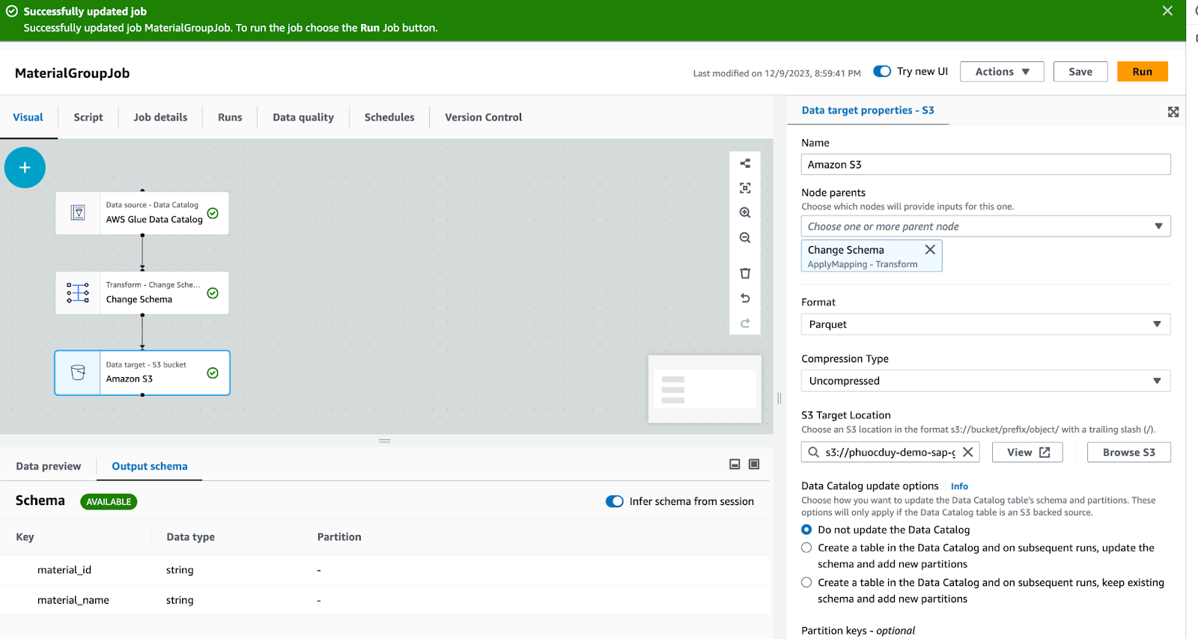Image resolution: width=1198 pixels, height=639 pixels.
Task: Toggle the Try new UI switch
Action: pyautogui.click(x=882, y=71)
